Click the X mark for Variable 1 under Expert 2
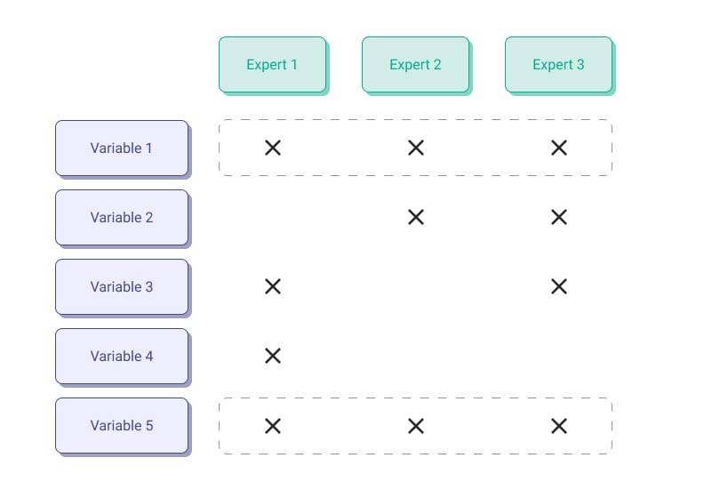 (416, 148)
